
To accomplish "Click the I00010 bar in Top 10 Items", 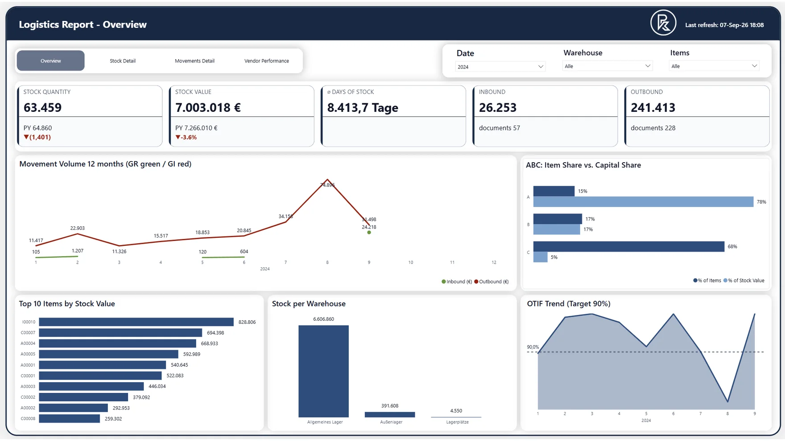I will (x=136, y=322).
